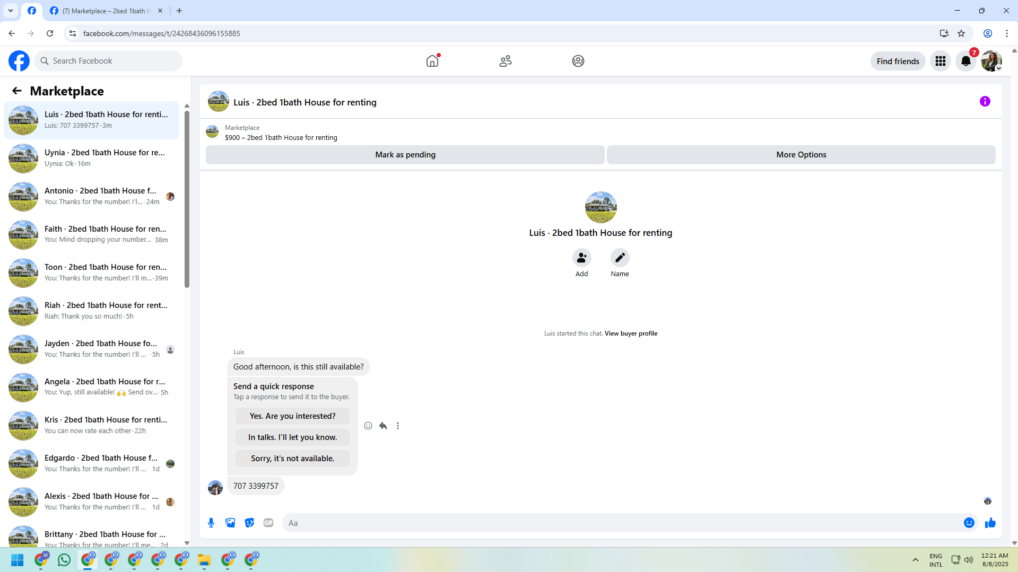Click the install app icon in address bar
This screenshot has height=572, width=1018.
944,33
